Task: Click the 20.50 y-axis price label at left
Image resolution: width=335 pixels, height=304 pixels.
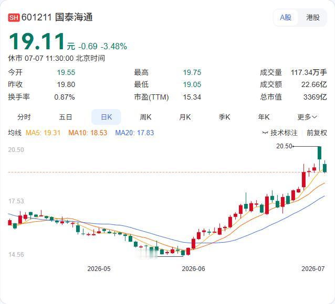Action: 16,150
